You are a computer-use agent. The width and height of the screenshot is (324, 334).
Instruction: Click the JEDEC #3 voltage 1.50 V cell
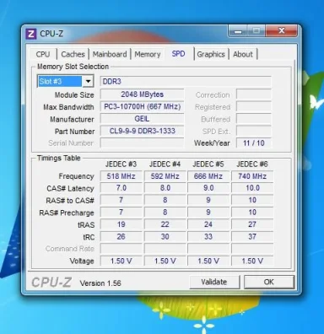tap(121, 261)
